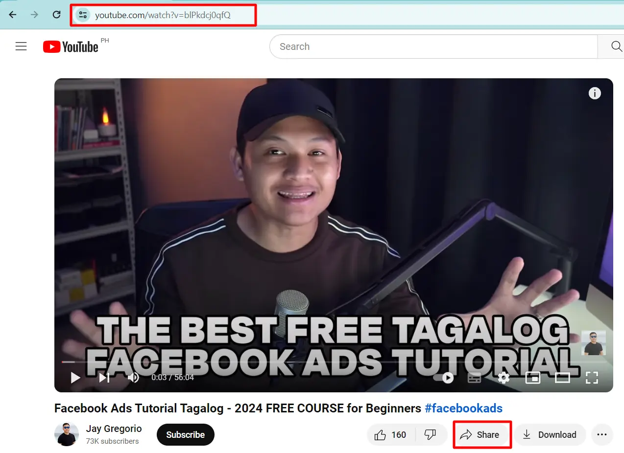
Task: Open the YouTube hamburger guide menu
Action: pyautogui.click(x=21, y=46)
